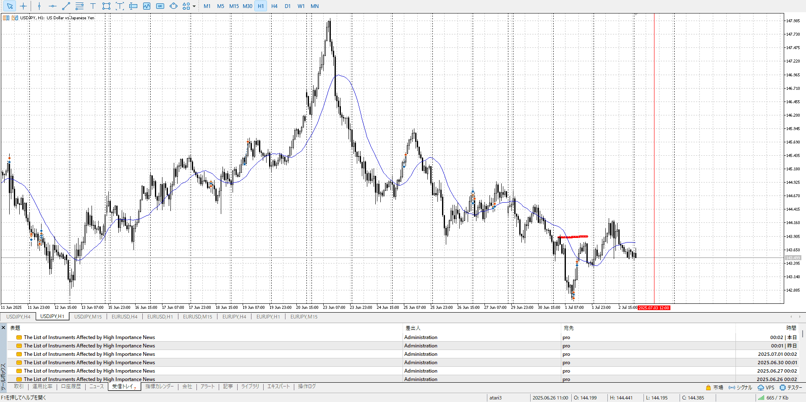806x402 pixels.
Task: Open the 指標カレンダー toolbox tab
Action: [160, 386]
